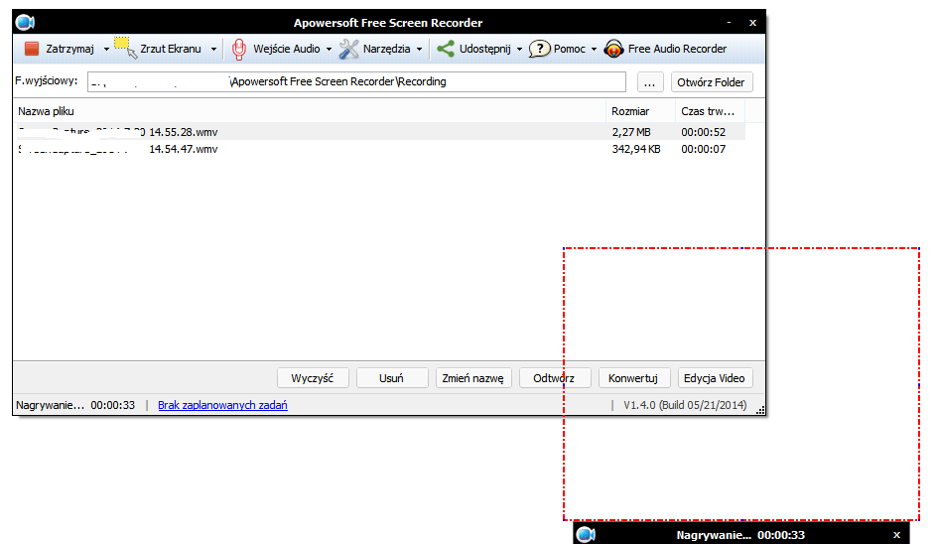
Task: Click the Free Audio Recorder headphones icon
Action: tap(613, 49)
